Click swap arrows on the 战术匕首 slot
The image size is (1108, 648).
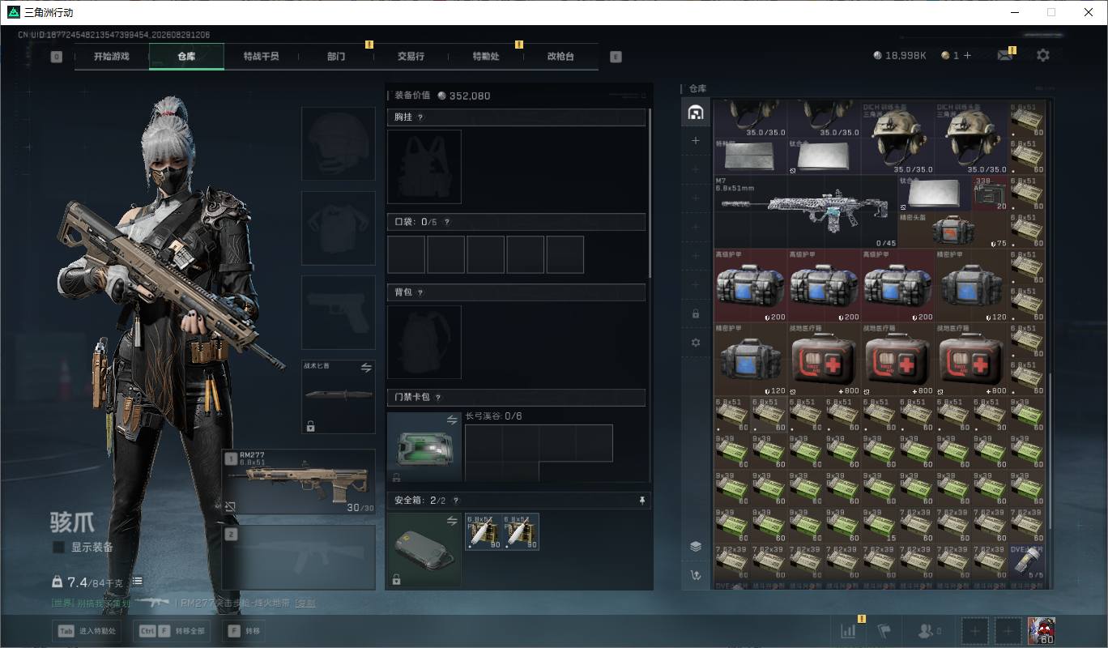(366, 368)
